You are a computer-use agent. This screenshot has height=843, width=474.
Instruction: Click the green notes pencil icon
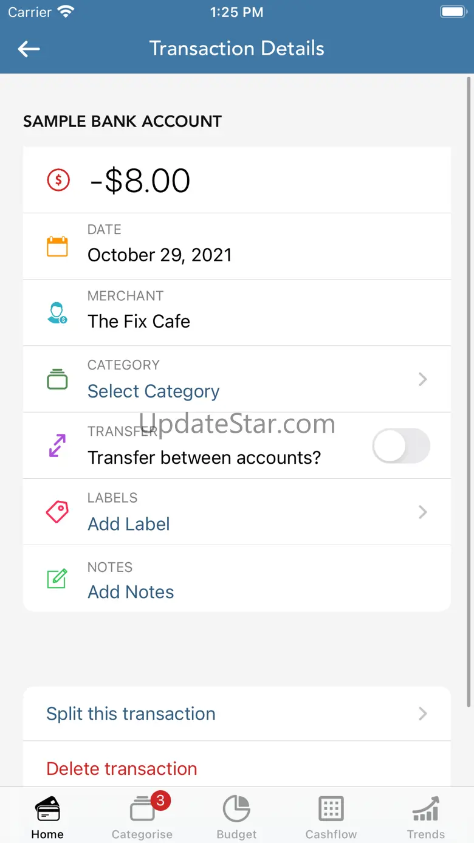tap(57, 578)
